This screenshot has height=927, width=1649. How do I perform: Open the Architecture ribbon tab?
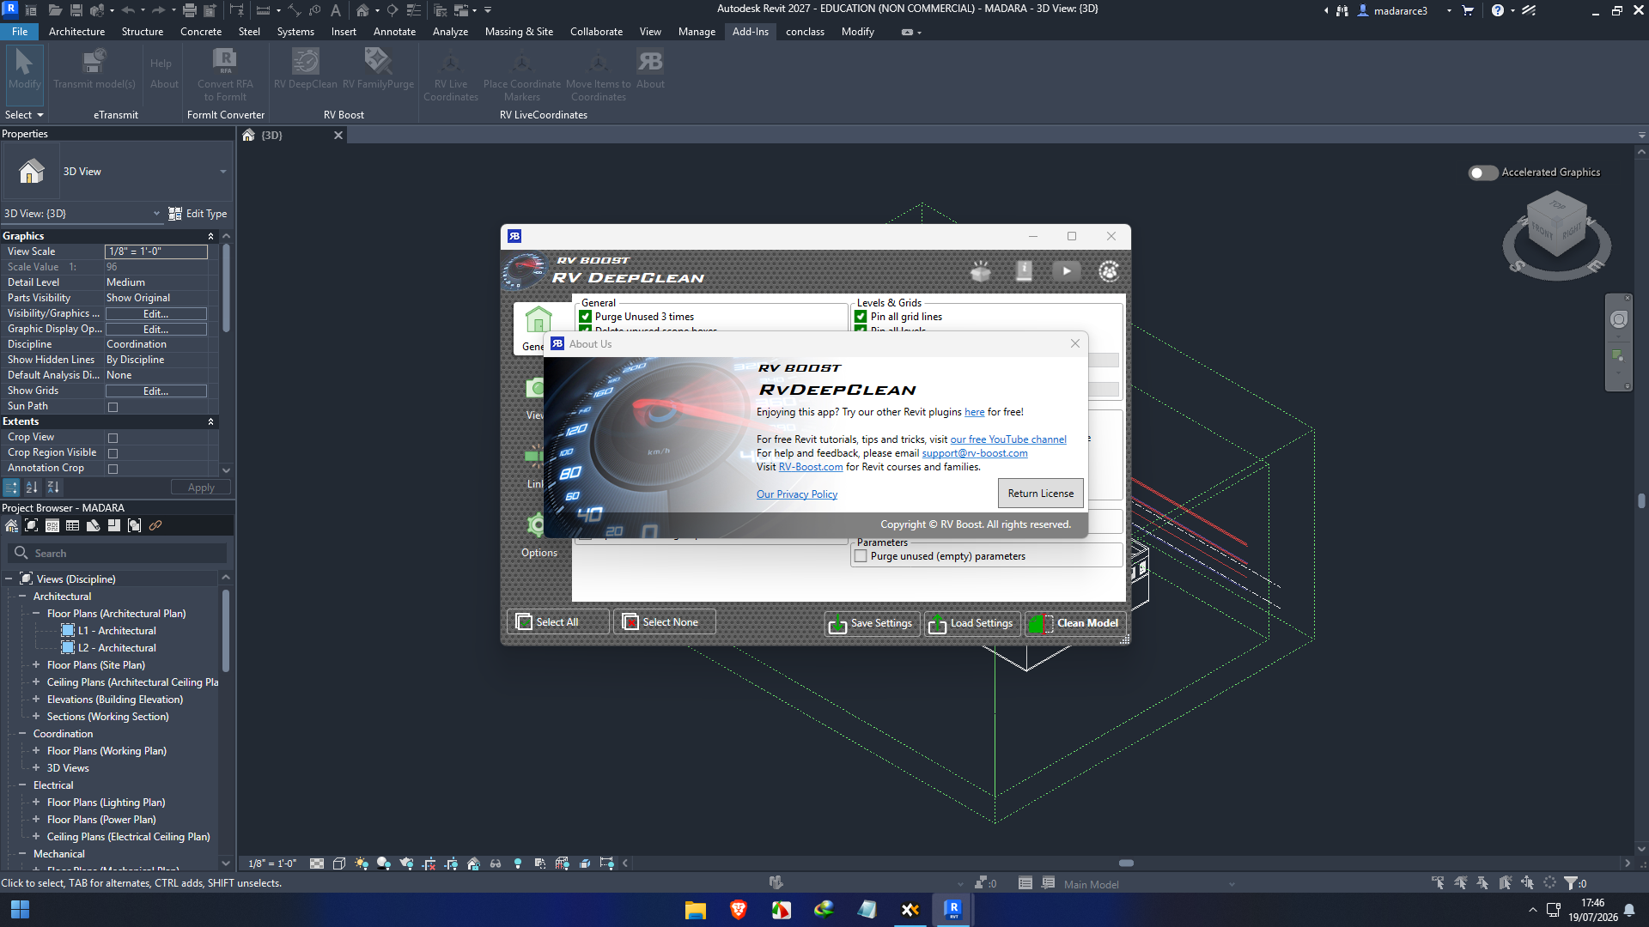point(76,32)
